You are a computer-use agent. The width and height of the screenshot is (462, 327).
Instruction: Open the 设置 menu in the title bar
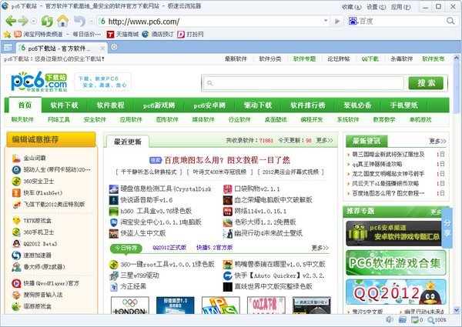coord(376,7)
